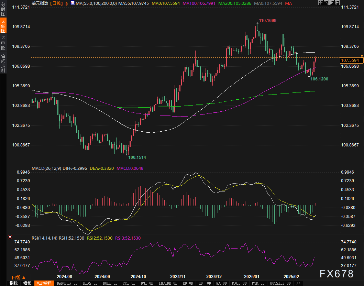The image size is (364, 286).
Task: Click the first layout icon at top right
Action: (x=321, y=3)
